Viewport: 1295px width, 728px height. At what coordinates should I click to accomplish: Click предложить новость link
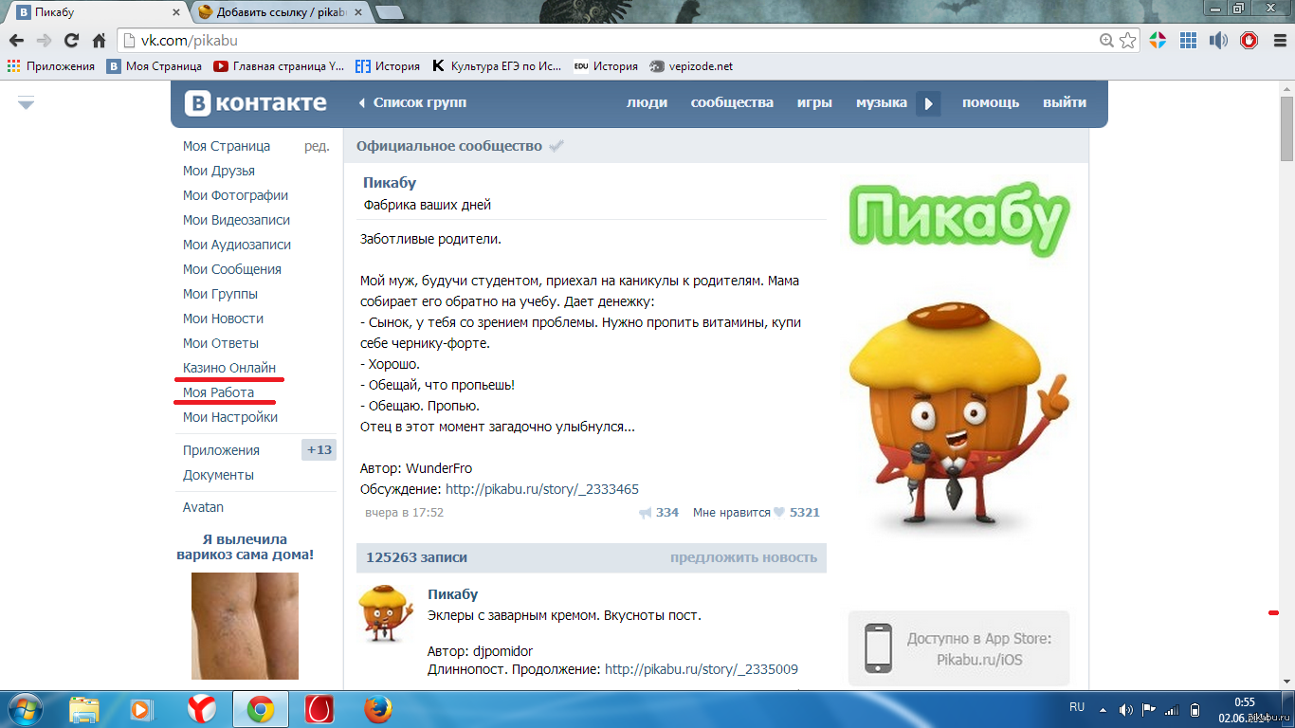(x=743, y=558)
